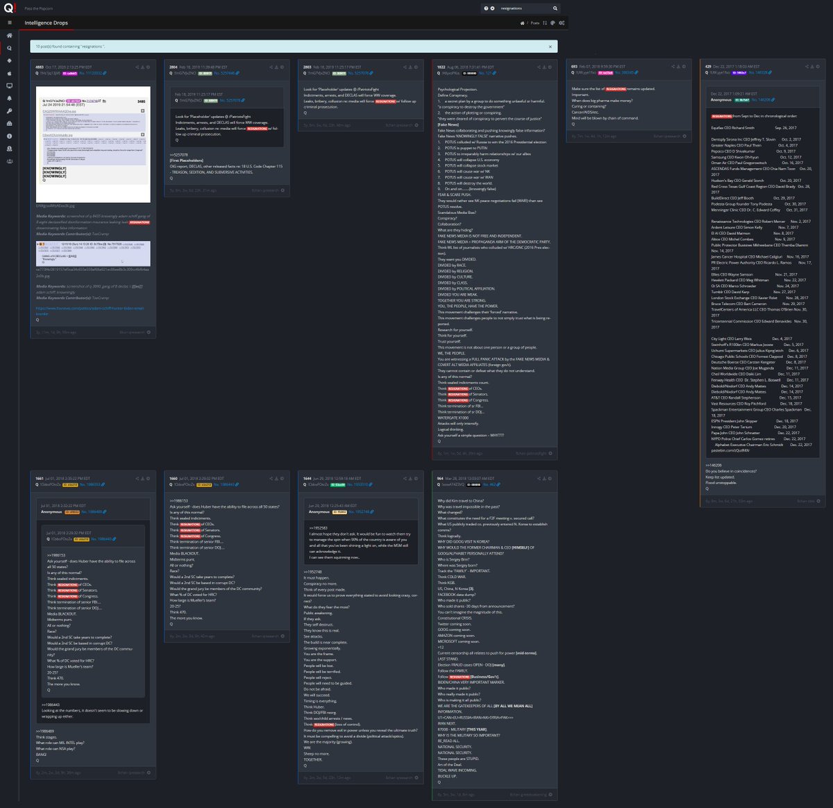Open the small DECLAS thumbnail in post 4883
Viewport: 833px width, 808px height.
pyautogui.click(x=93, y=254)
